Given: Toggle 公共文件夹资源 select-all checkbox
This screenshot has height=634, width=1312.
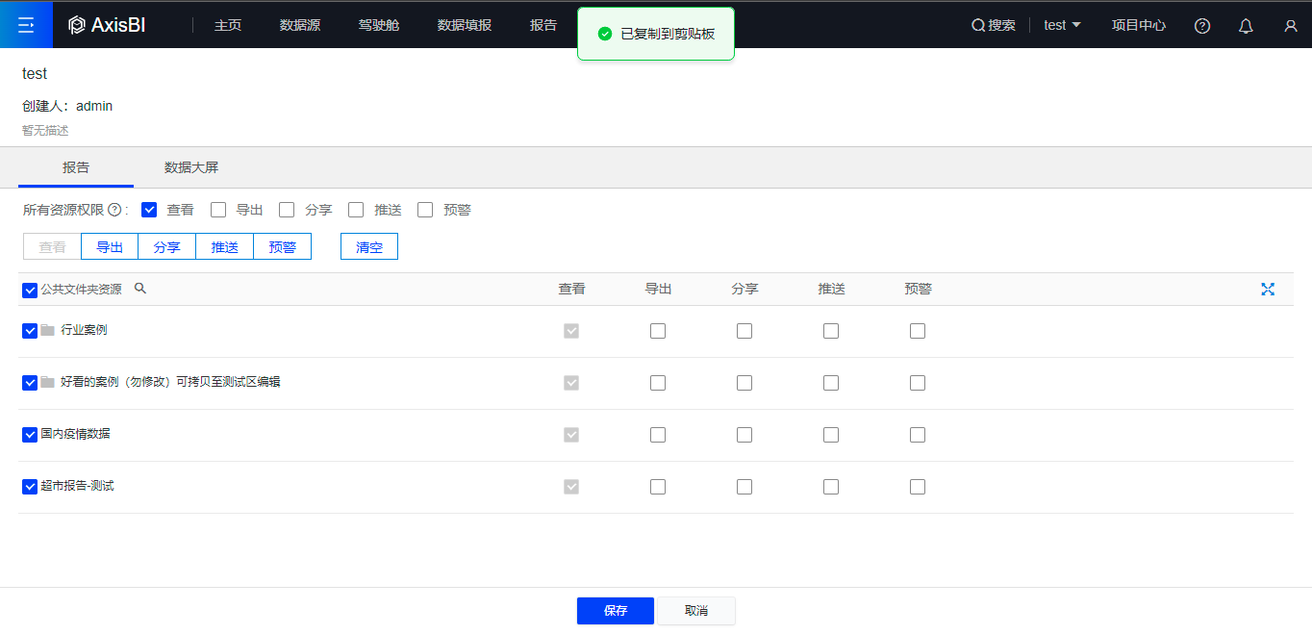Looking at the screenshot, I should [x=30, y=290].
